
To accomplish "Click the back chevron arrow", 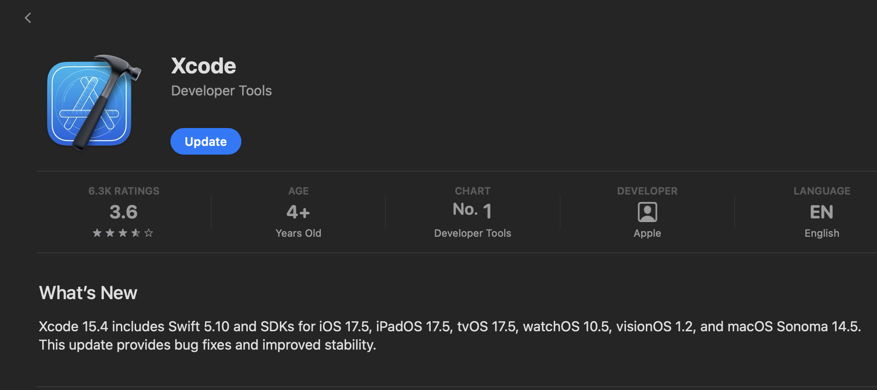I will tap(28, 17).
